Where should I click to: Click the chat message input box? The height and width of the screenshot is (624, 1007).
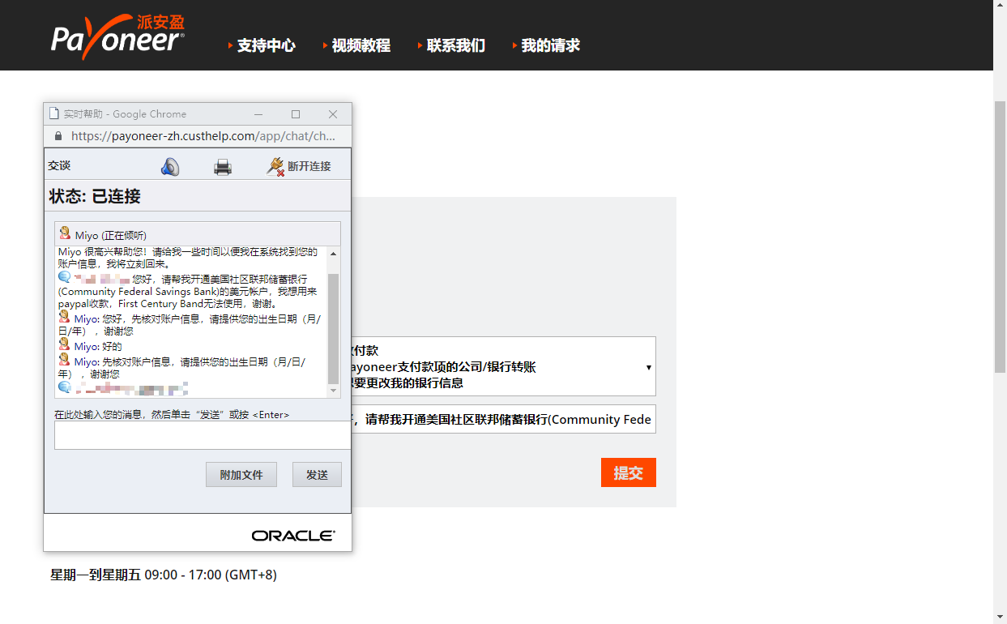point(203,435)
